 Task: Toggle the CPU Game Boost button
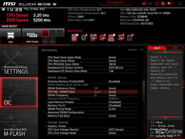11,37
